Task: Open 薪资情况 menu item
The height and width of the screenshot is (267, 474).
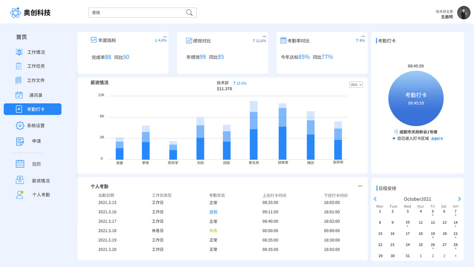Action: pos(41,181)
